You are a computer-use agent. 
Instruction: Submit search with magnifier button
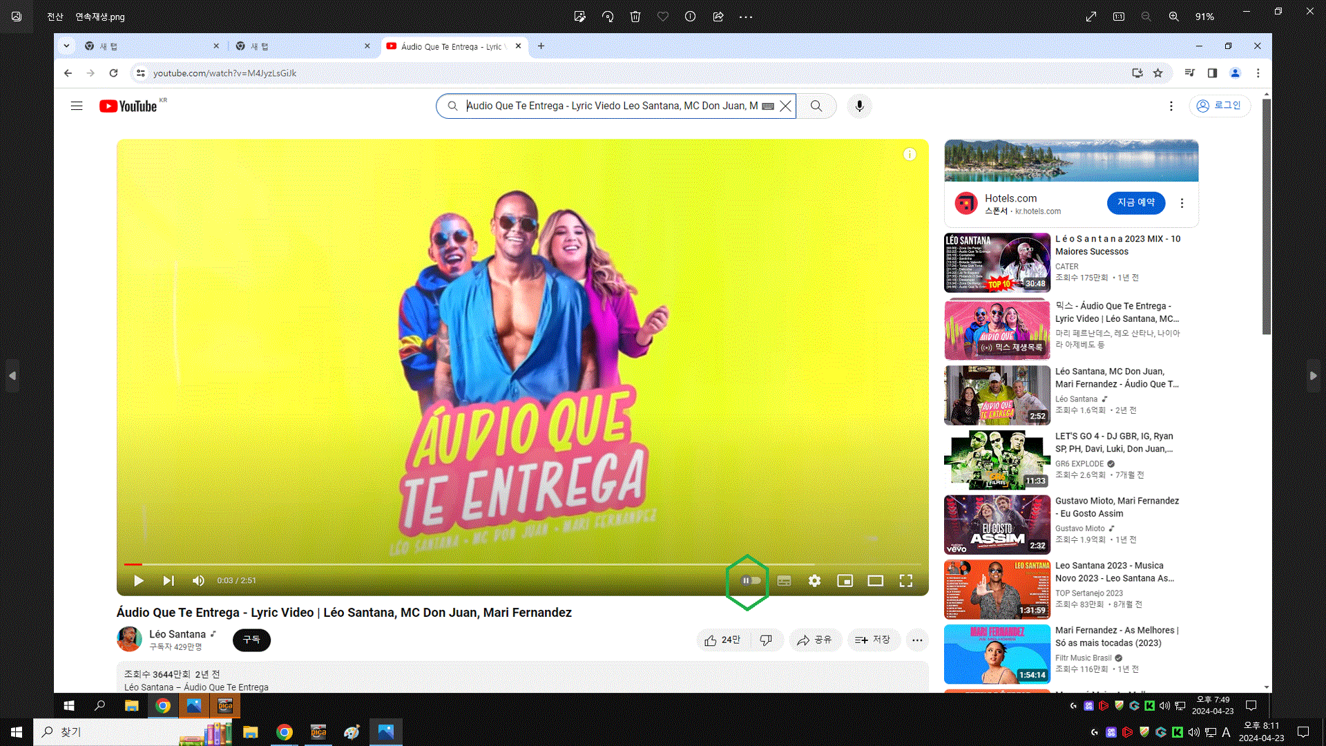(x=816, y=106)
